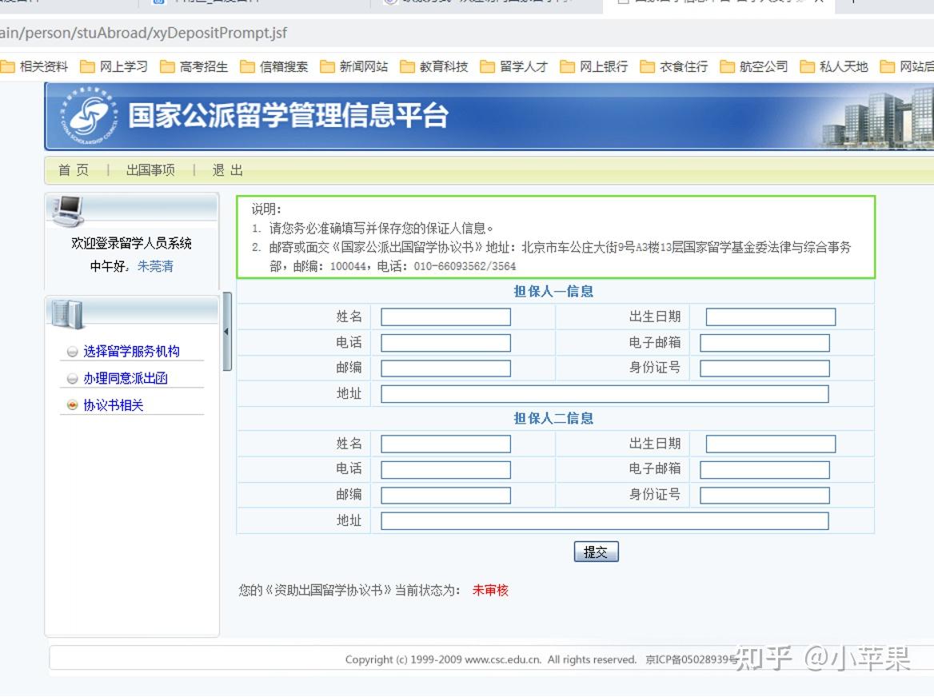Image resolution: width=934 pixels, height=697 pixels.
Task: Collapse the left sidebar with arrow handle
Action: (x=226, y=332)
